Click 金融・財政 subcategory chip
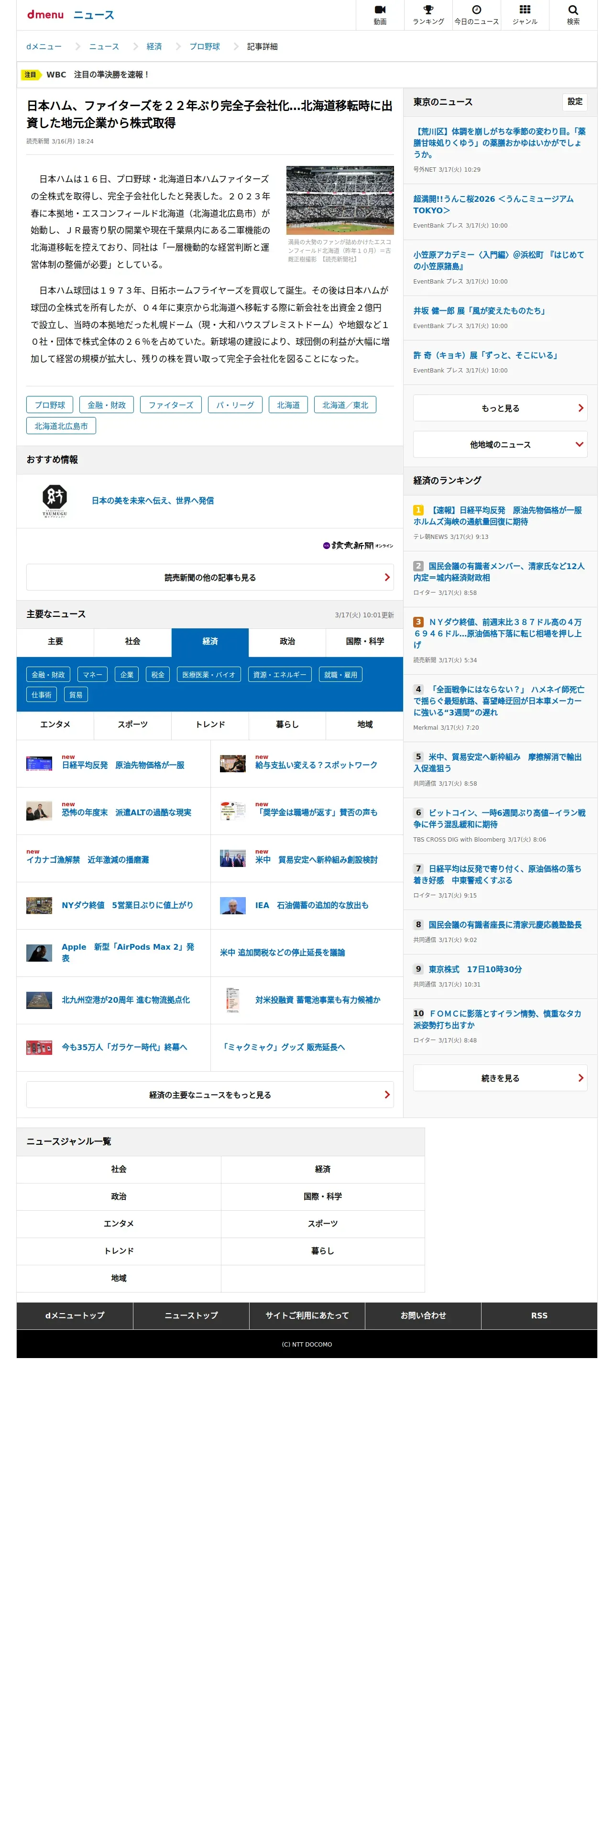Screen dimensions: 614x1842 point(48,675)
